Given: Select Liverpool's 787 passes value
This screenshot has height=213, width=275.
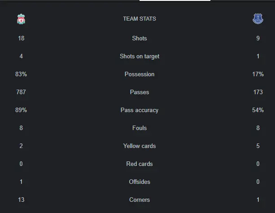Looking at the screenshot, I should (21, 92).
